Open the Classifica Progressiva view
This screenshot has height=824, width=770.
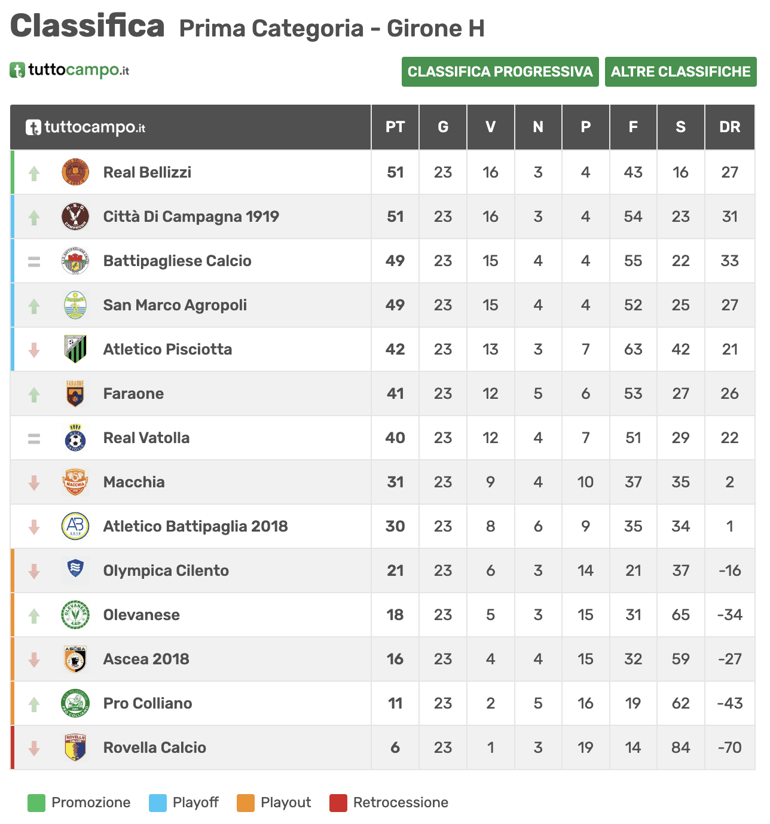pyautogui.click(x=500, y=72)
